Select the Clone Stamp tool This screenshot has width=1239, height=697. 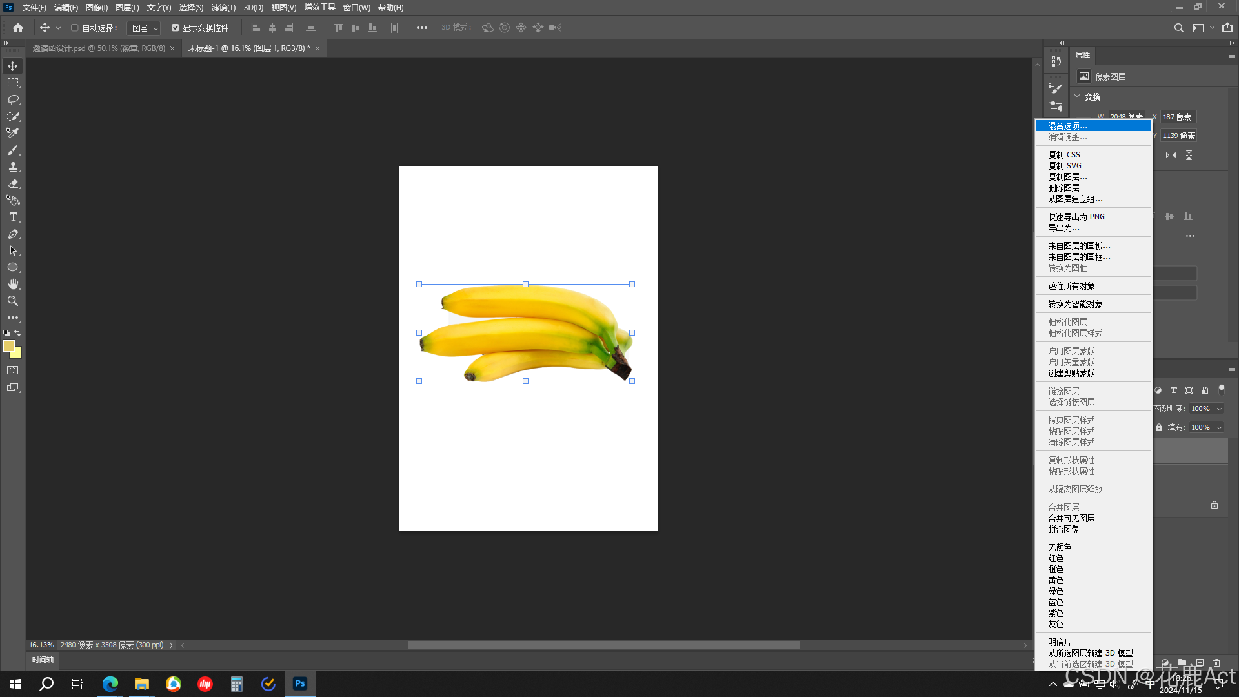[13, 167]
